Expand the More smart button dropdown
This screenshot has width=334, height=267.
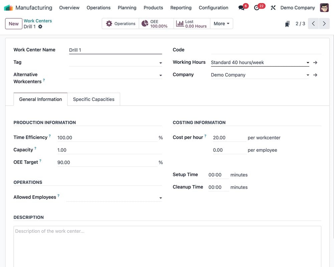coord(221,23)
